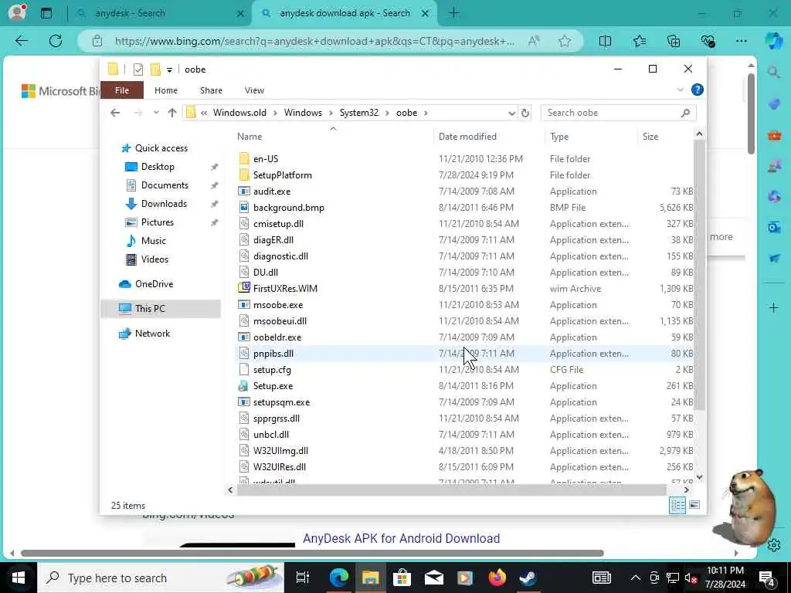Sort by Date modified column header
The height and width of the screenshot is (593, 791).
point(467,137)
